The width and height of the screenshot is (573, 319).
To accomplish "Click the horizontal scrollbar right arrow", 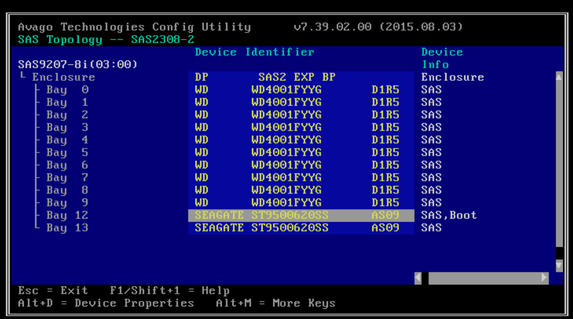I will [x=545, y=278].
